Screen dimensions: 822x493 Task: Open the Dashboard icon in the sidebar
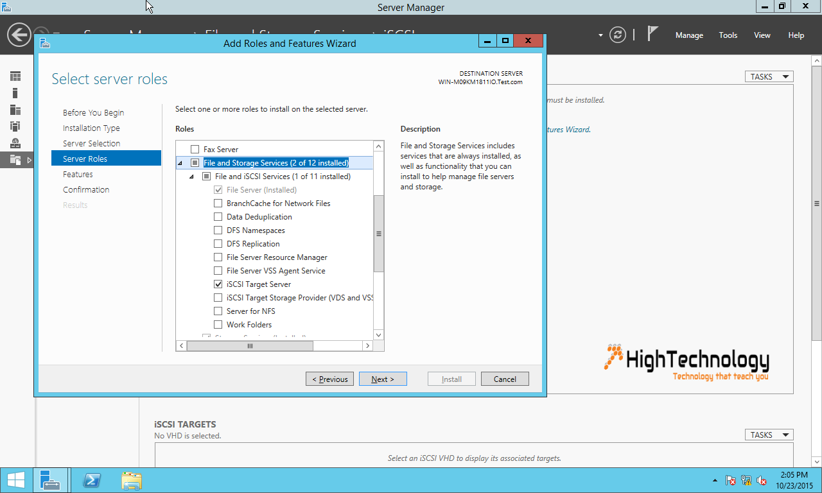[15, 76]
